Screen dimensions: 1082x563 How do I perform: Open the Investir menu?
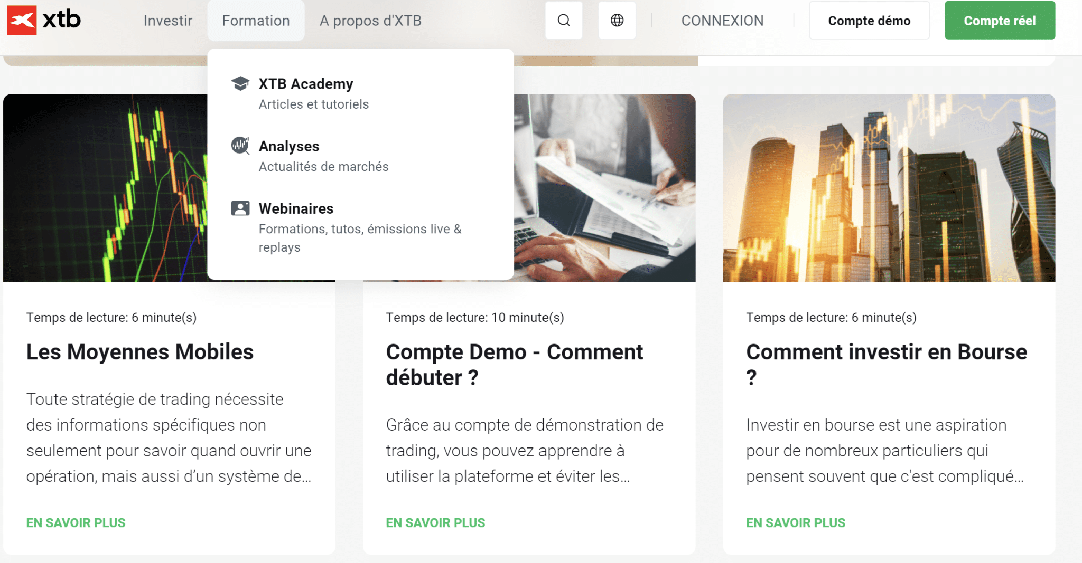pyautogui.click(x=167, y=21)
